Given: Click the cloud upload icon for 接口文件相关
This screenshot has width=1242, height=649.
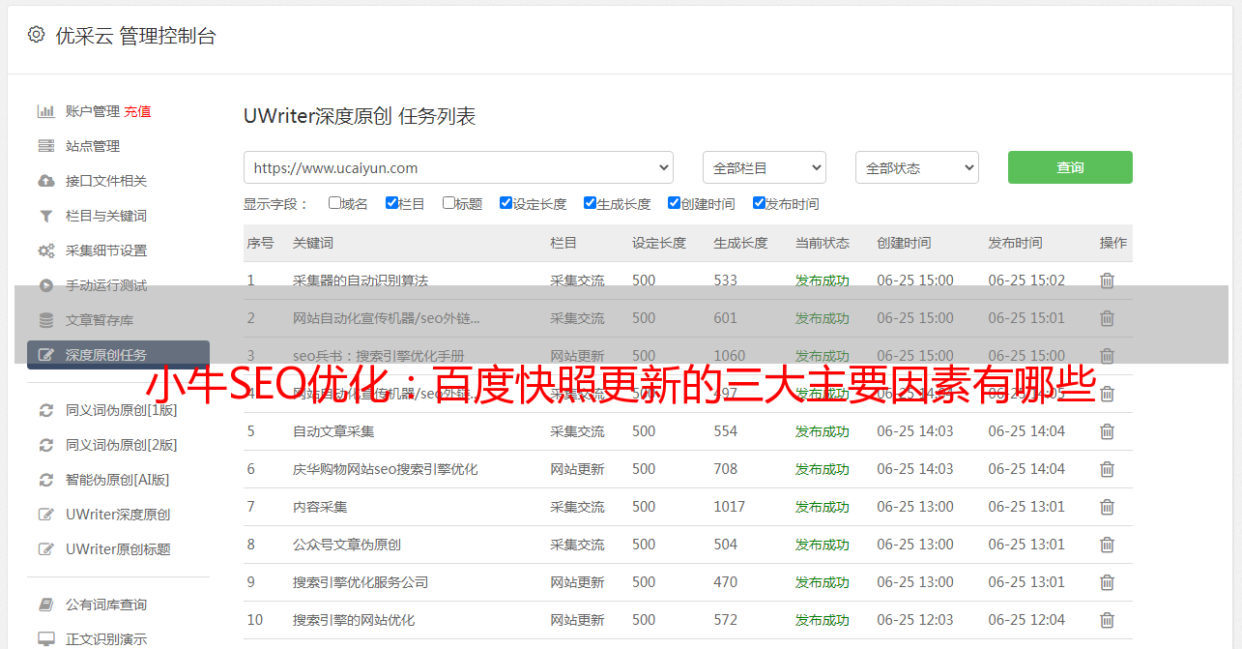Looking at the screenshot, I should (x=45, y=181).
